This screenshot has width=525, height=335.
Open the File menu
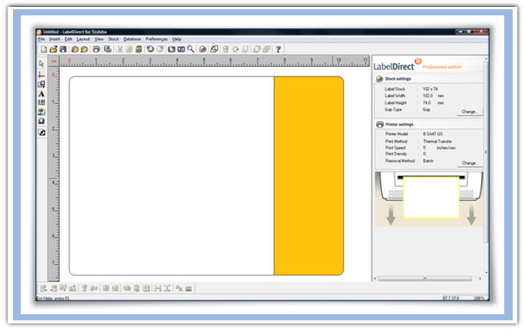click(42, 38)
